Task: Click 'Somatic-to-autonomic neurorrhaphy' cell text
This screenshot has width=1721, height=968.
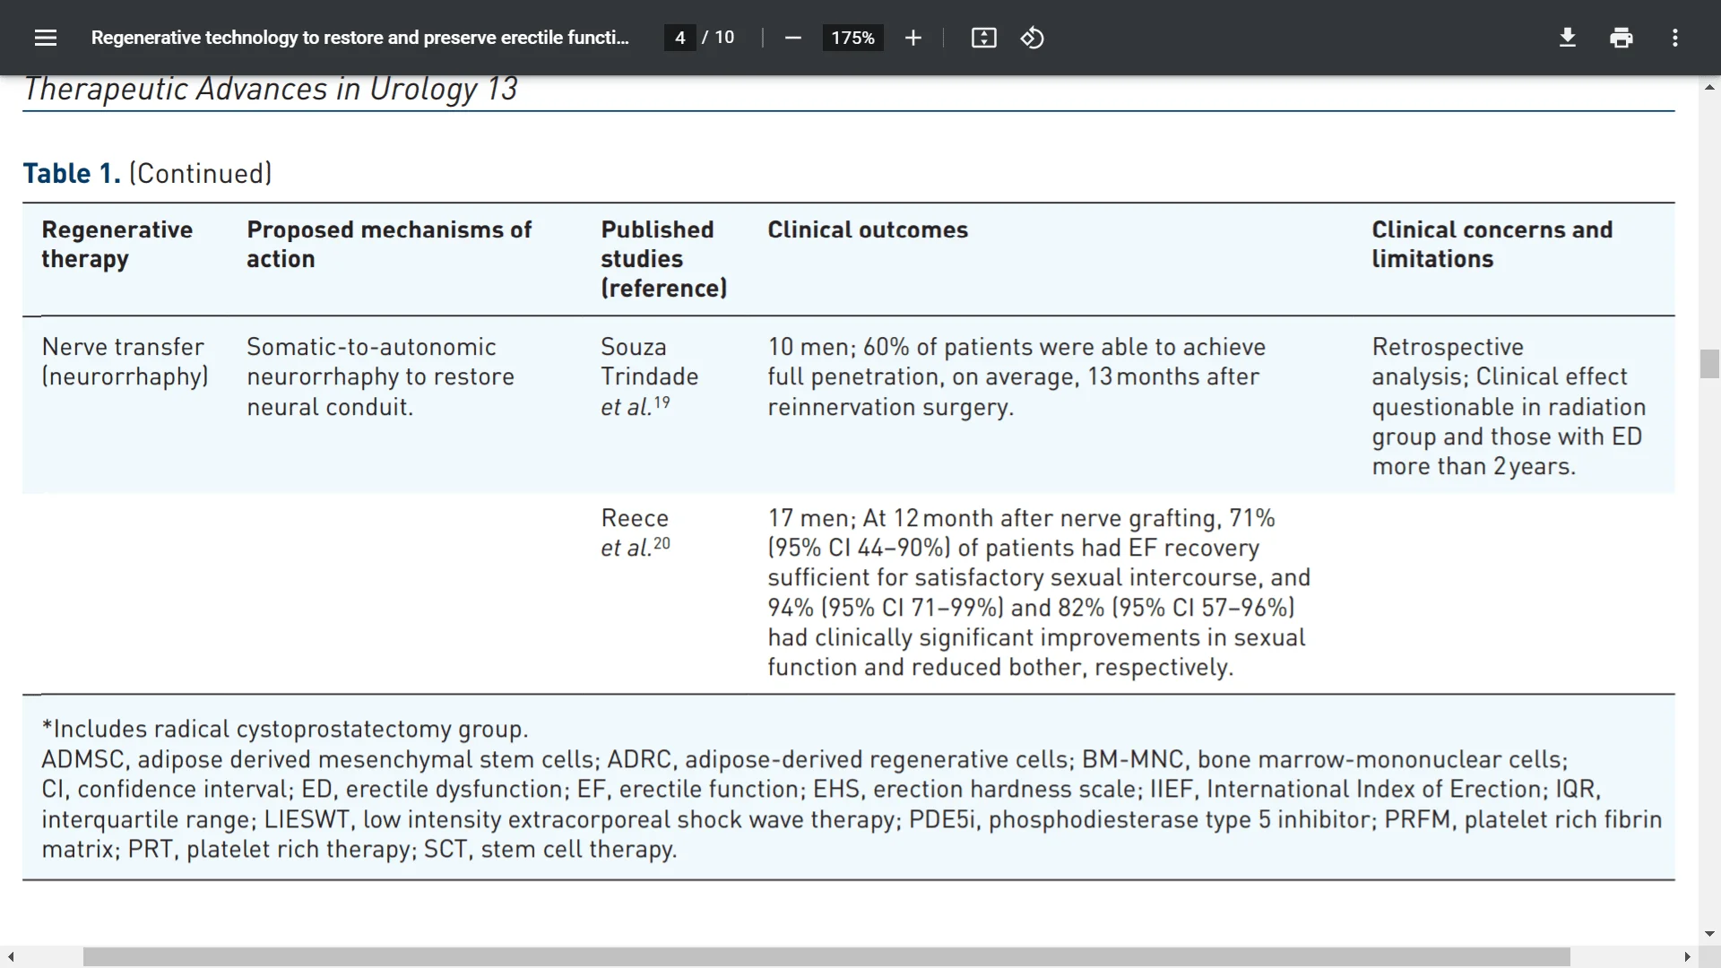Action: click(380, 376)
